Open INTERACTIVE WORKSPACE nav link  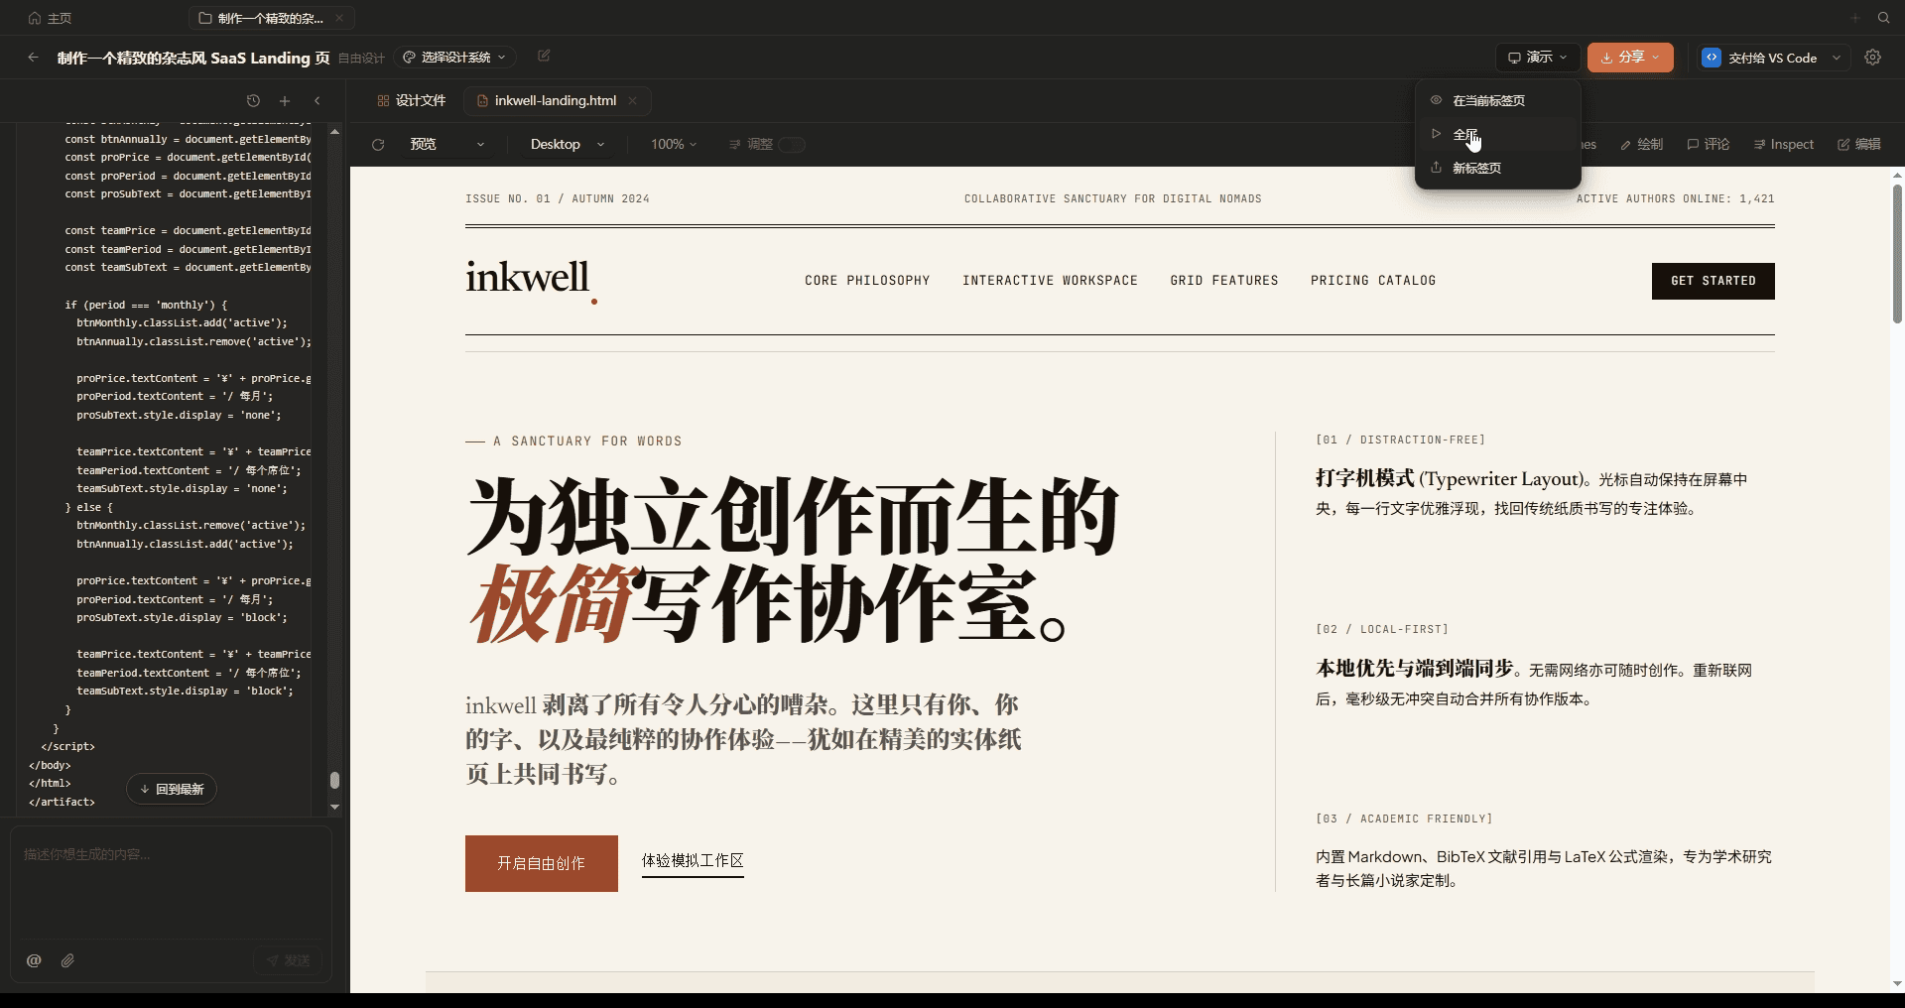coord(1050,281)
